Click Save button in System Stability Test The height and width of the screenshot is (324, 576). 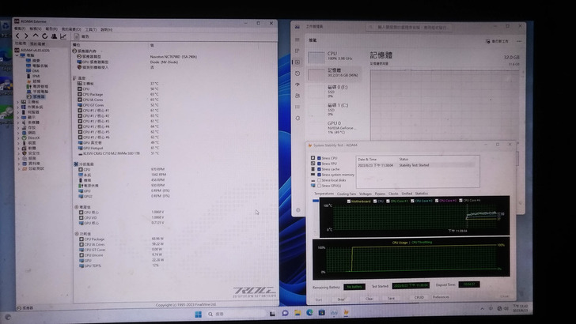coord(391,298)
